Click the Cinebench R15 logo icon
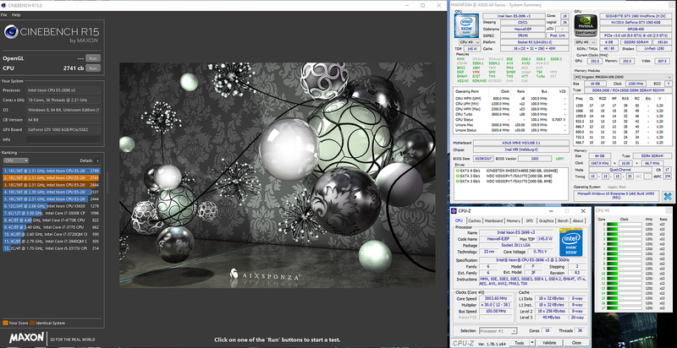This screenshot has width=677, height=348. pyautogui.click(x=11, y=32)
